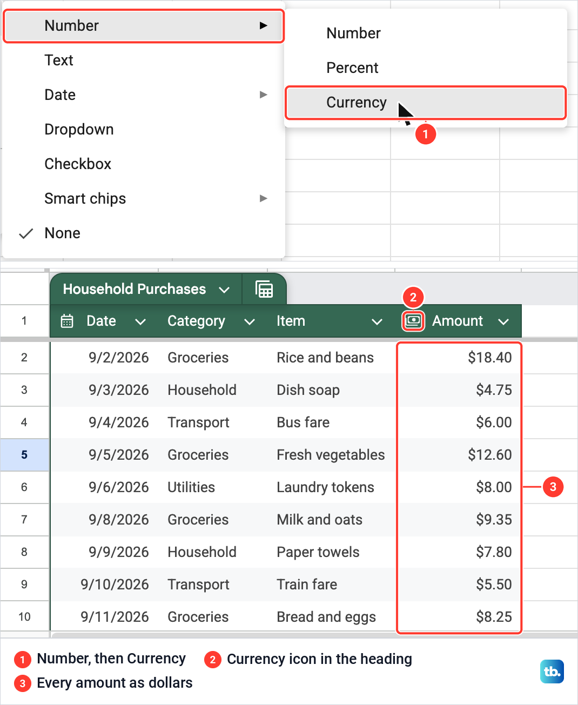Click the Paper towels cell
This screenshot has height=705, width=578.
point(332,552)
